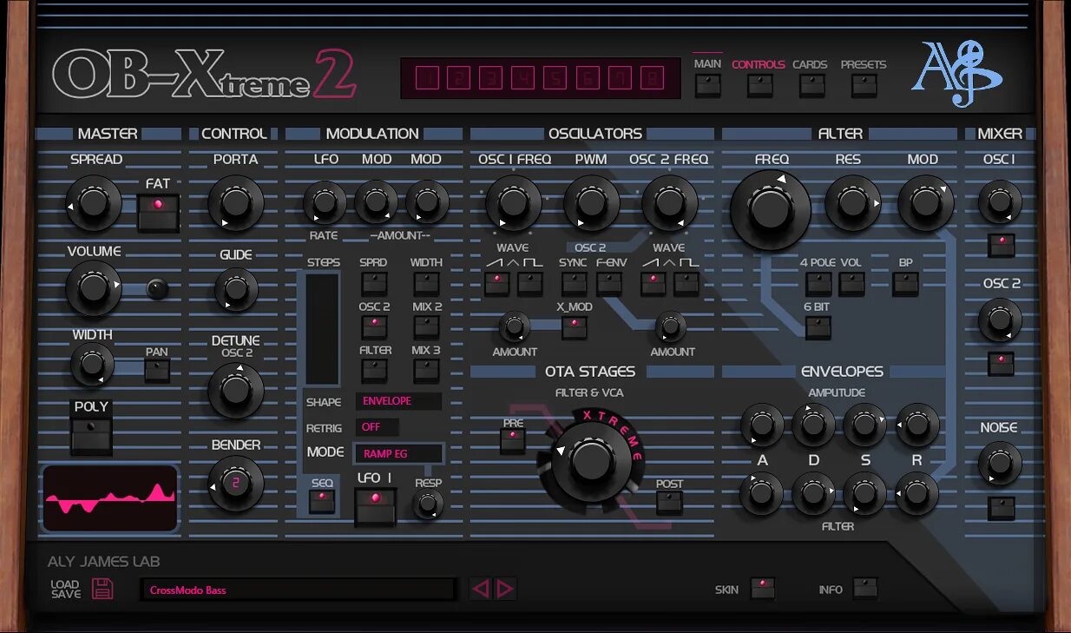Open the preset name field CrossModo Bass
Viewport: 1071px width, 633px height.
point(298,590)
